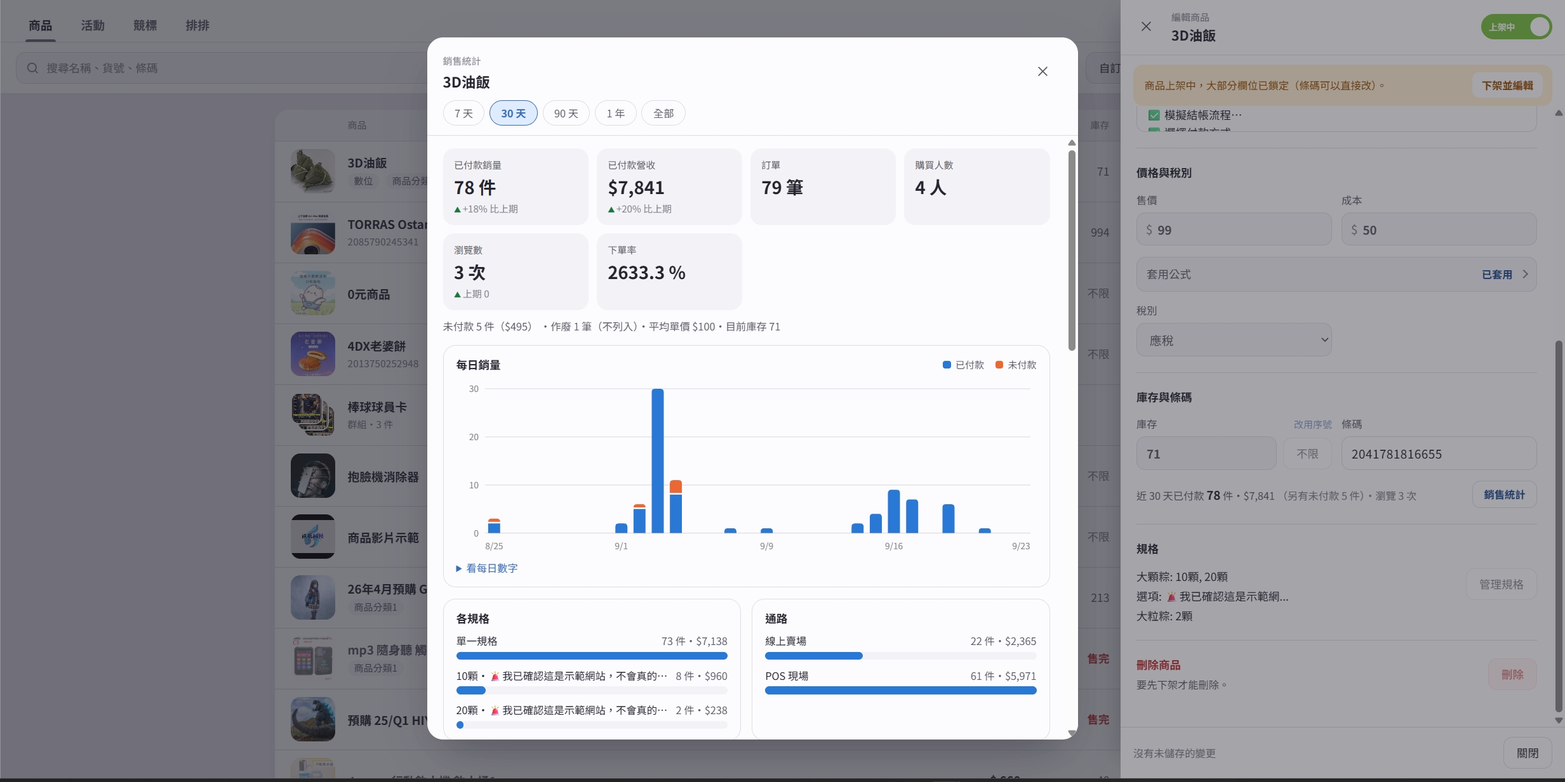
Task: Open the 稅別 應稅 dropdown
Action: pos(1234,340)
